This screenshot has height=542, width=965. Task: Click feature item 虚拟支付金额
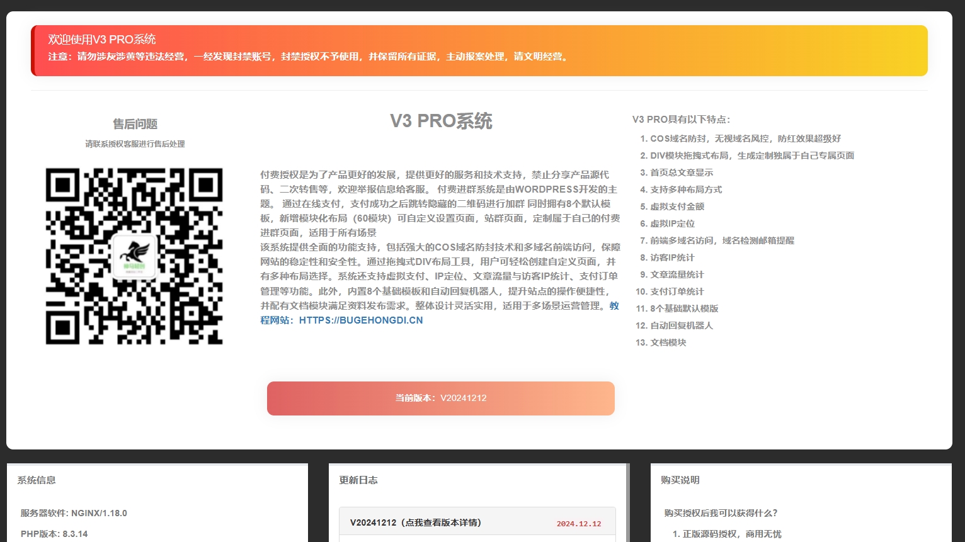pyautogui.click(x=677, y=206)
